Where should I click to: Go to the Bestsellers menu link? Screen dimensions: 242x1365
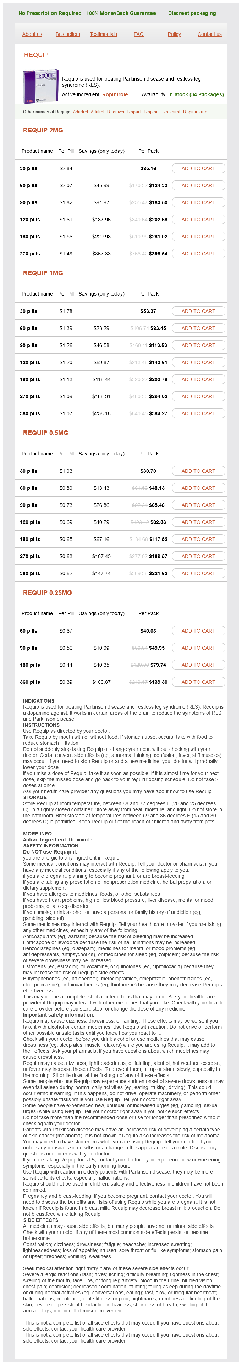pyautogui.click(x=68, y=34)
